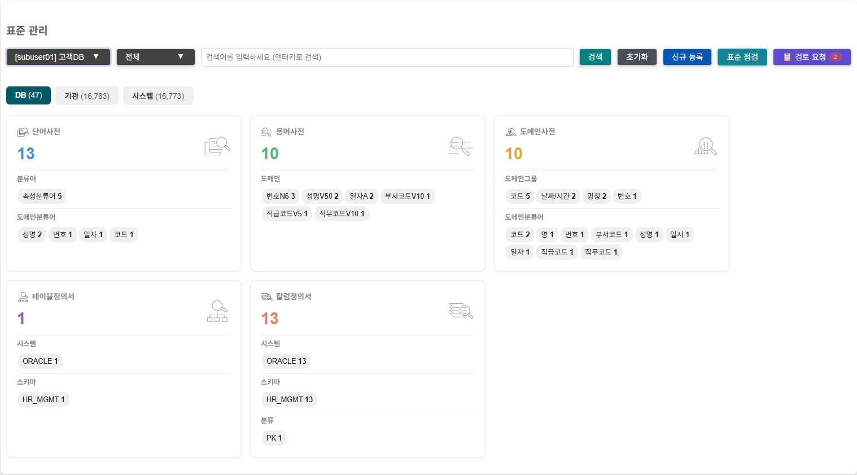The height and width of the screenshot is (475, 857).
Task: Select the 코드 2 chip in 도메인사전
Action: pyautogui.click(x=520, y=234)
